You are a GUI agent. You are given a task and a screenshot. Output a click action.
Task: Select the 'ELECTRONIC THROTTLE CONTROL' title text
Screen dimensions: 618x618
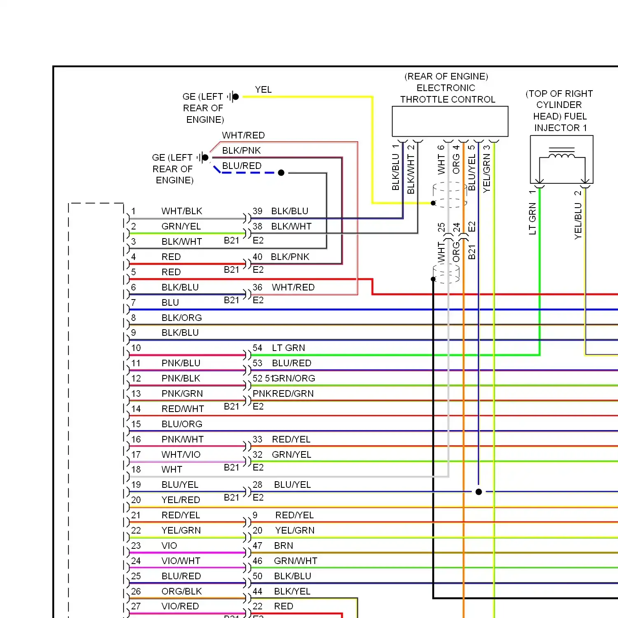[447, 94]
